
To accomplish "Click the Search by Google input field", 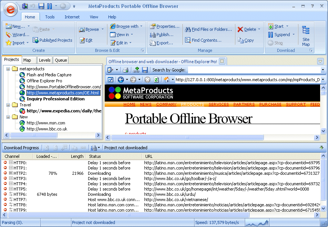I will (x=254, y=70).
